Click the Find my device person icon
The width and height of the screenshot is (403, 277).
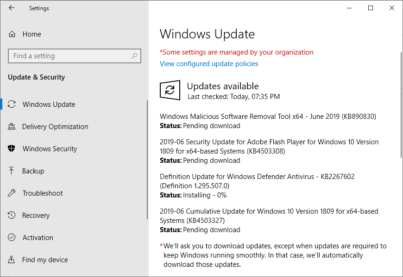pos(11,259)
